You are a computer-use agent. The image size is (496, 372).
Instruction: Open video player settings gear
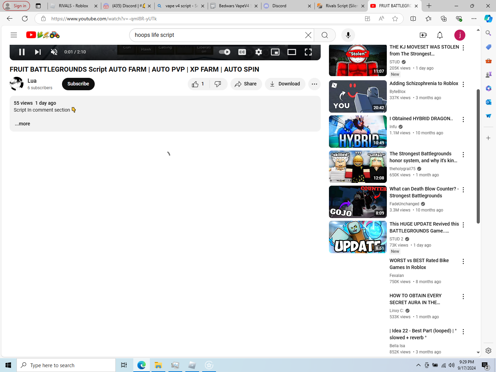[259, 52]
